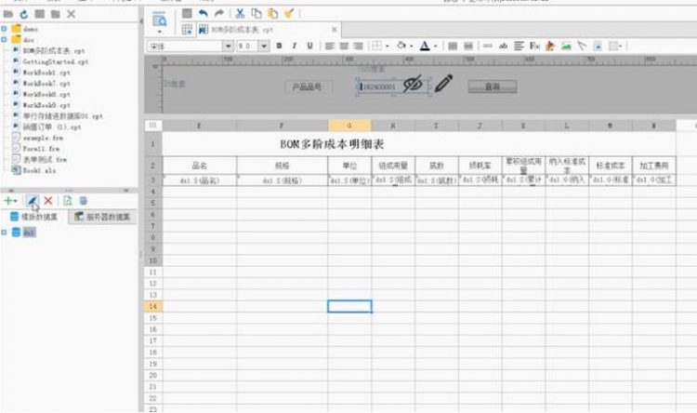
Task: Click the large pencil edit icon in parameter pane
Action: coord(443,83)
